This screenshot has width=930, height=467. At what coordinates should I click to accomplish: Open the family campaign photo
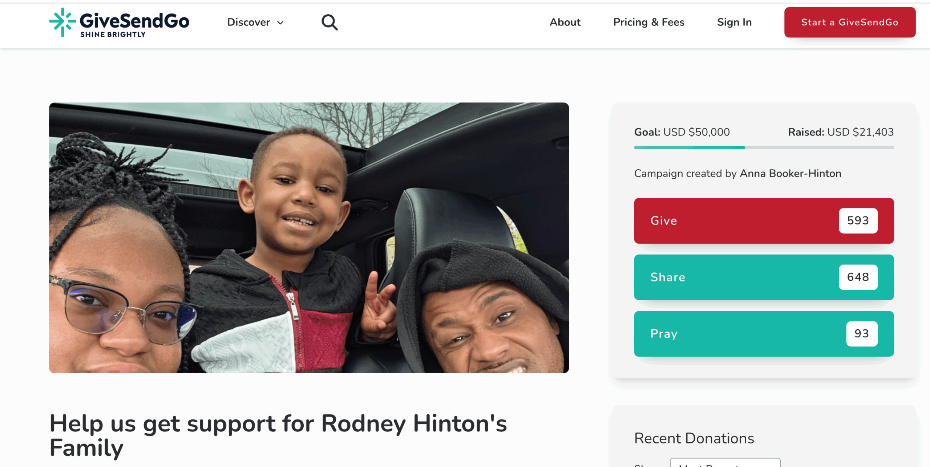[x=309, y=238]
